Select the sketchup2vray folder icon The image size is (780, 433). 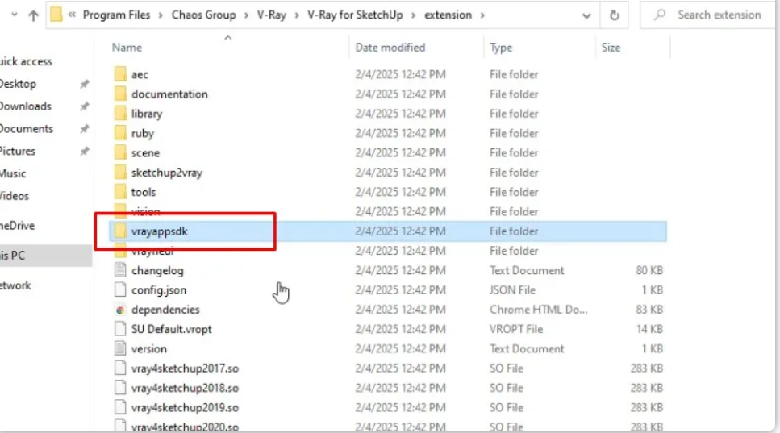coord(119,173)
